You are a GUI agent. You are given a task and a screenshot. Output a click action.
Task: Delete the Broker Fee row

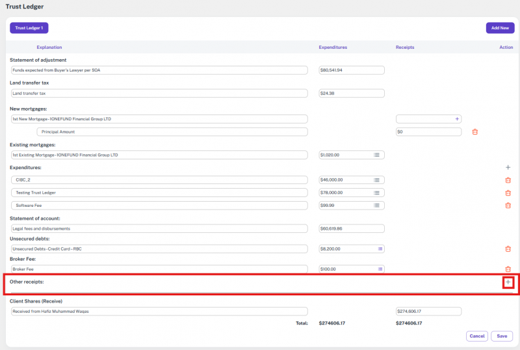coord(508,269)
